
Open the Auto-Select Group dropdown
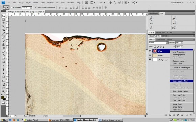click(x=31, y=8)
